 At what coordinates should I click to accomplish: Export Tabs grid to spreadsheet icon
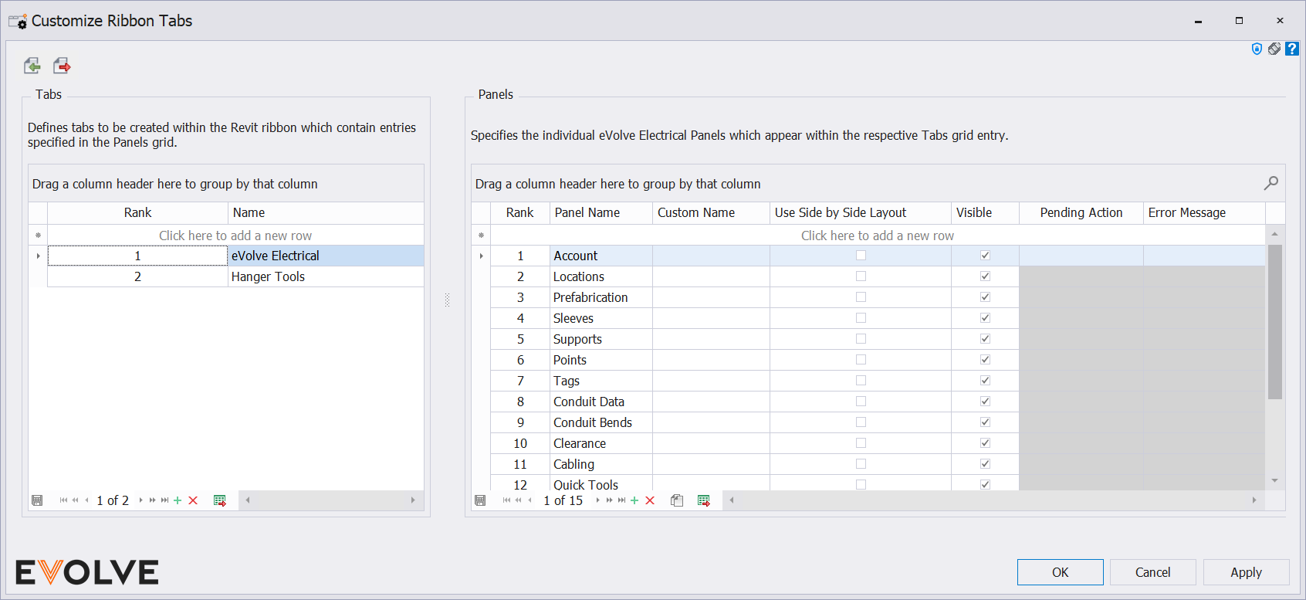point(220,500)
